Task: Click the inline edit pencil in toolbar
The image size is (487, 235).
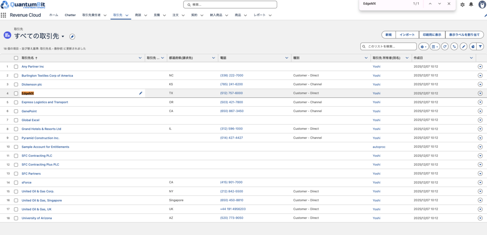Action: coord(463,47)
